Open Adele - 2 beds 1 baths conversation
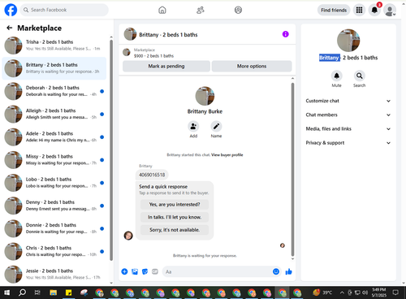This screenshot has height=299, width=406. coord(54,136)
